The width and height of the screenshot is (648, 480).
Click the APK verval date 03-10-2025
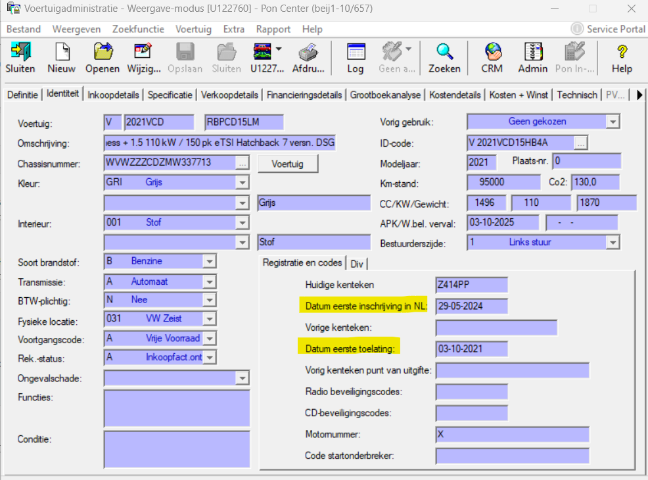503,222
